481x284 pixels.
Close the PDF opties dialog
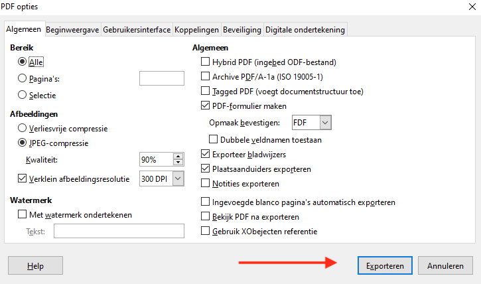469,7
